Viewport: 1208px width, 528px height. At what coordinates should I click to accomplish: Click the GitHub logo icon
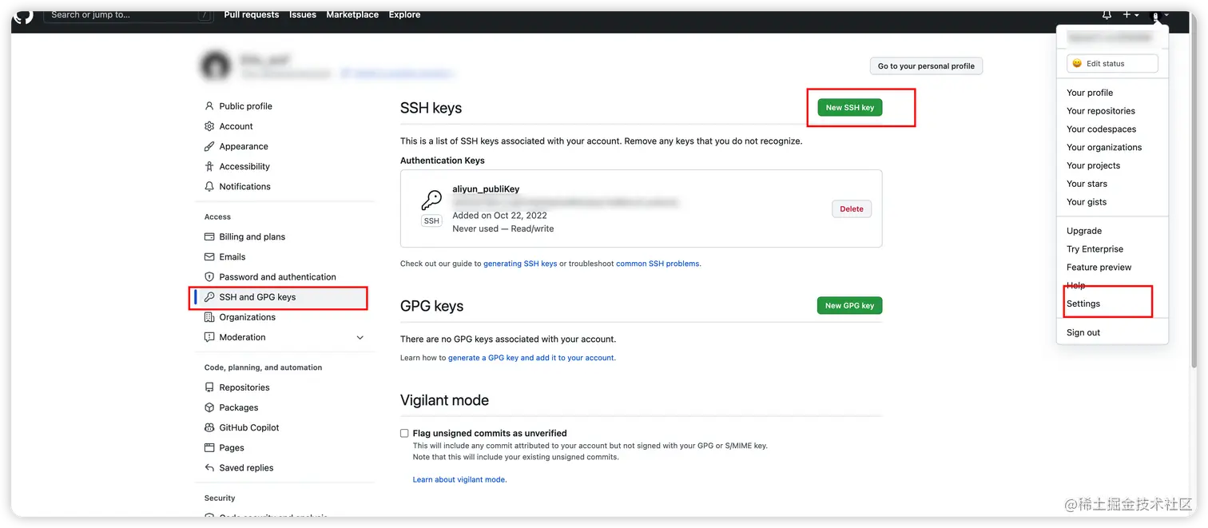point(23,15)
